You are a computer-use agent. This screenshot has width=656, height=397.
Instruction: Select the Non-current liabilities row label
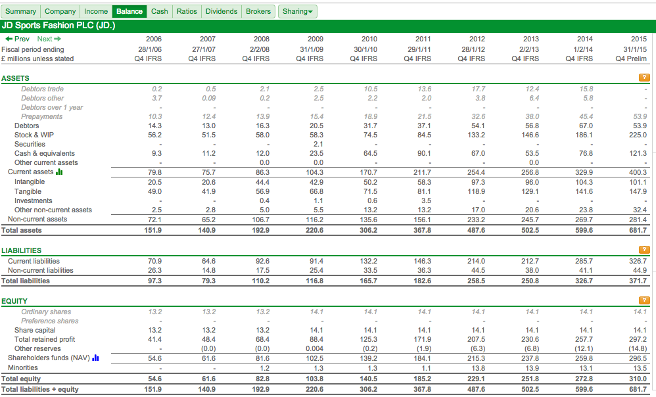coord(40,271)
